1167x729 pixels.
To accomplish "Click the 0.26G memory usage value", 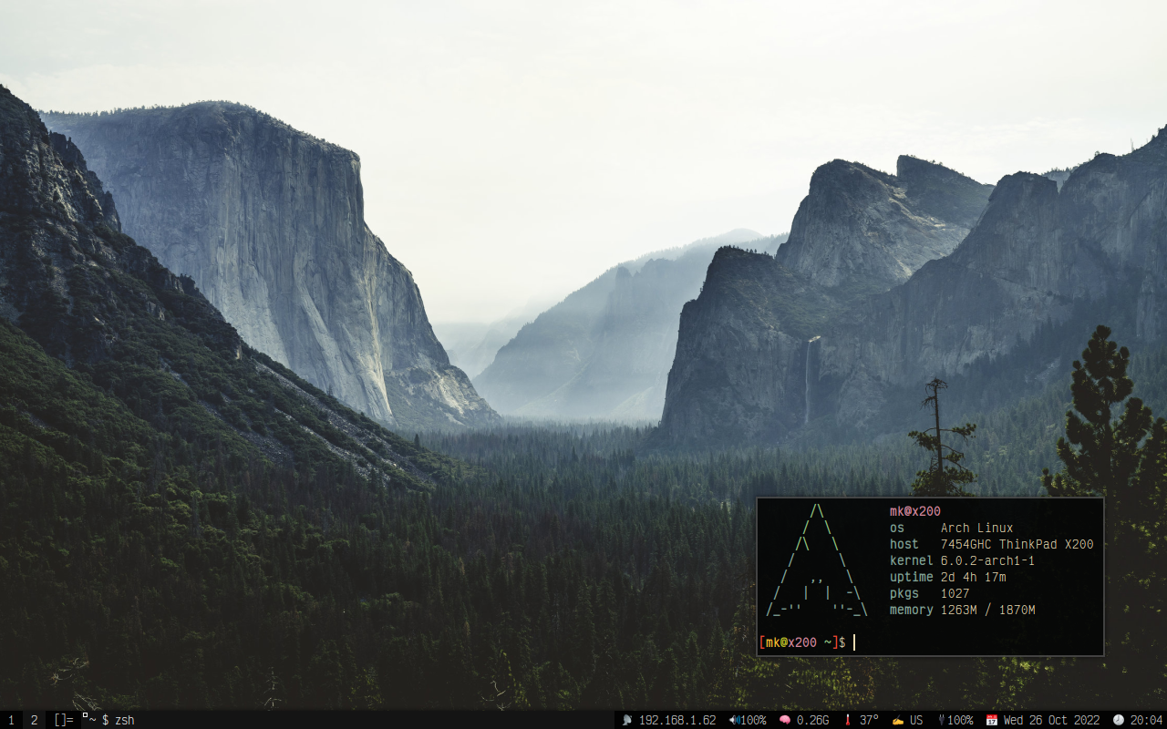I will [x=812, y=720].
